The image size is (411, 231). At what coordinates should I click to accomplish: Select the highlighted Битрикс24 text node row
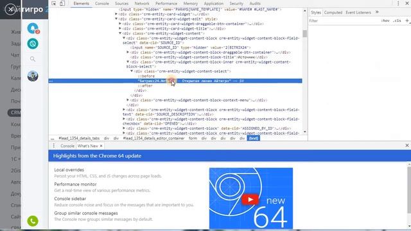click(175, 81)
